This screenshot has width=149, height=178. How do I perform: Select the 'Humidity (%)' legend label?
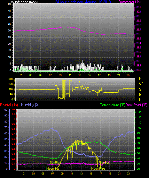click(x=30, y=105)
